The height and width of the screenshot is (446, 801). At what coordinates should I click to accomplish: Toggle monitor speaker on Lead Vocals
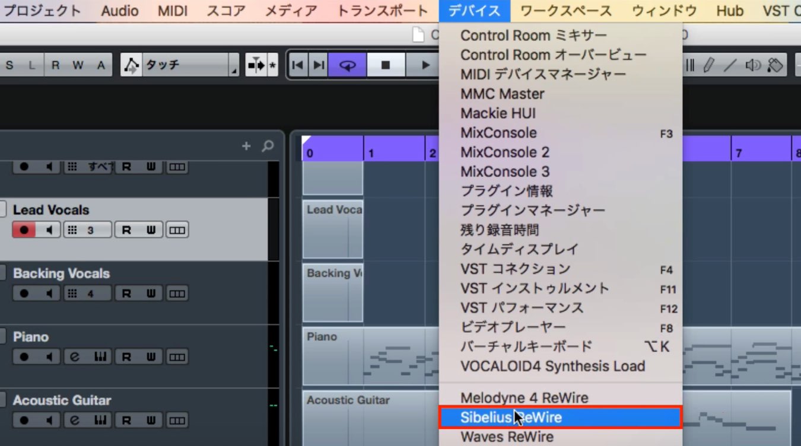[x=49, y=230]
